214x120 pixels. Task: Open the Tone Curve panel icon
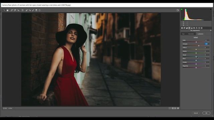[184, 28]
